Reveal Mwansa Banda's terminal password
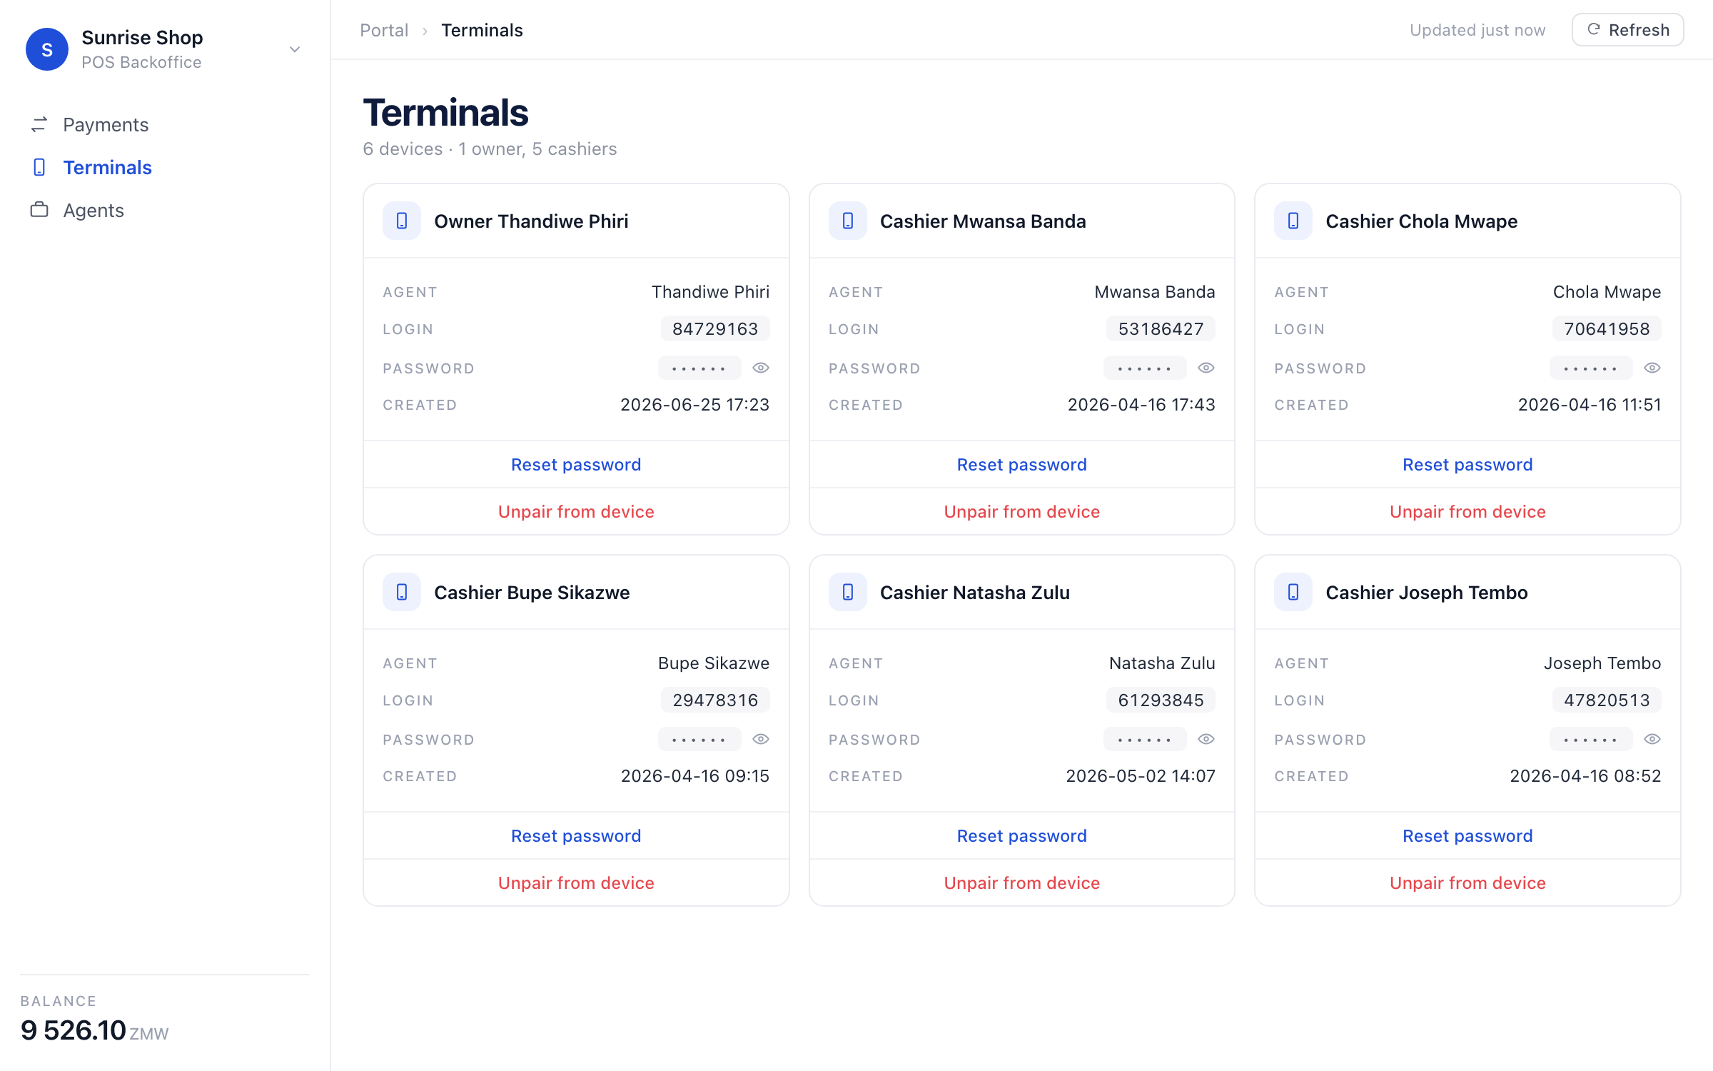 click(x=1206, y=368)
